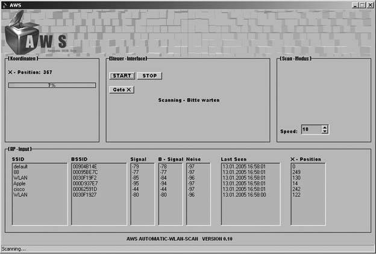Click the Speed input field

pyautogui.click(x=310, y=129)
